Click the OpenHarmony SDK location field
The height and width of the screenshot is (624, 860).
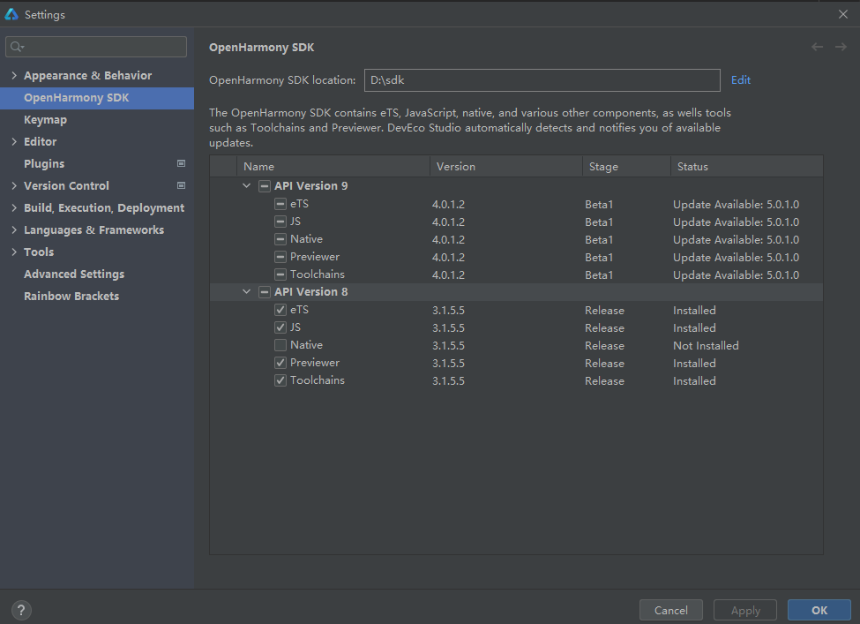click(542, 80)
